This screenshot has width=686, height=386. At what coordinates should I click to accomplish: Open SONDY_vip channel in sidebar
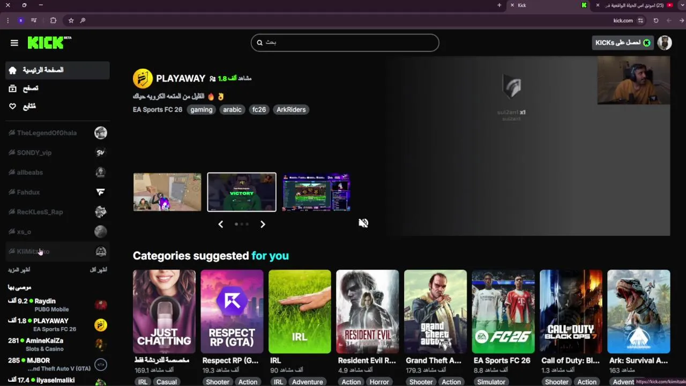pos(57,153)
